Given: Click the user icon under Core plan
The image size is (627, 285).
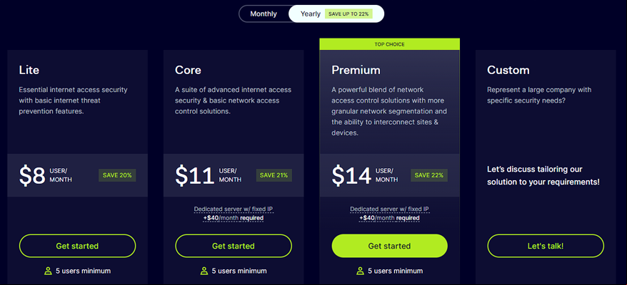Looking at the screenshot, I should pyautogui.click(x=204, y=271).
